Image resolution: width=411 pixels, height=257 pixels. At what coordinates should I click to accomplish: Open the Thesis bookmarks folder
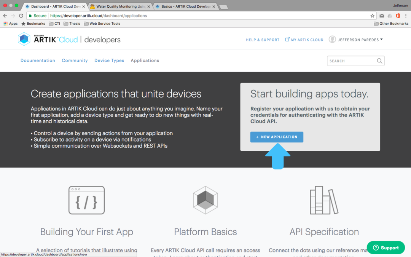72,24
